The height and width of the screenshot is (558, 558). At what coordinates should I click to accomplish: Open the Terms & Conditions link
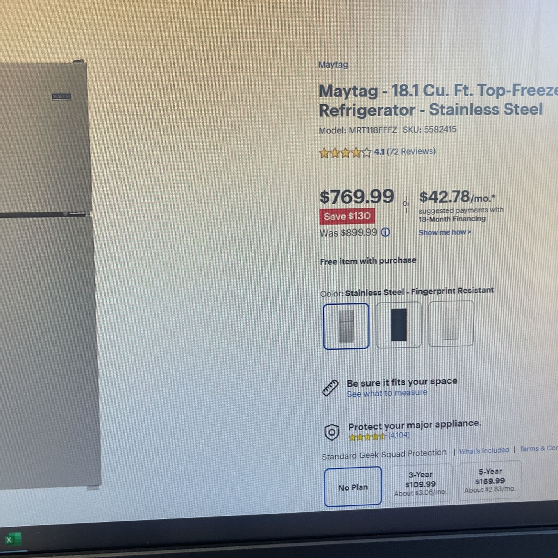(x=539, y=448)
